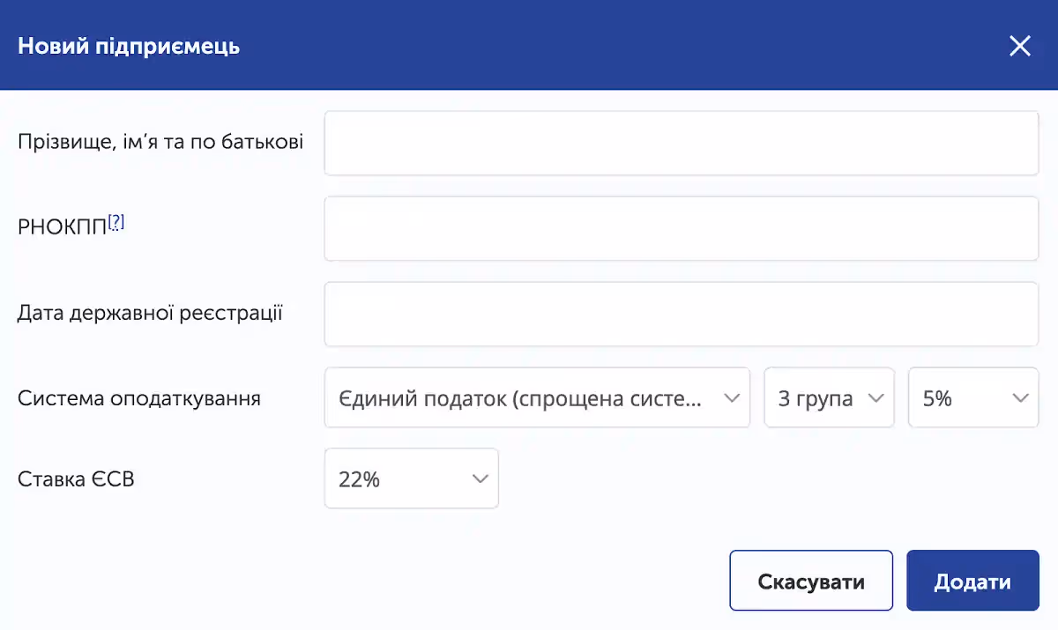This screenshot has height=630, width=1058.
Task: Open the «Єдиний податок» tax system dropdown
Action: tap(537, 397)
